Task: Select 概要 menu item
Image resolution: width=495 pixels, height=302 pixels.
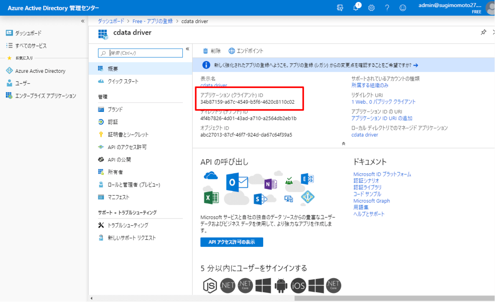Action: coord(140,69)
